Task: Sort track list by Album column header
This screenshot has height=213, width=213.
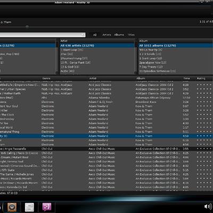Action: pos(141,78)
